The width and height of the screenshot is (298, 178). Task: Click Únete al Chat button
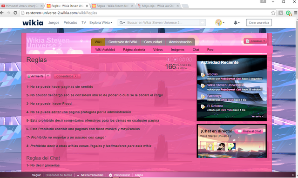(250, 131)
